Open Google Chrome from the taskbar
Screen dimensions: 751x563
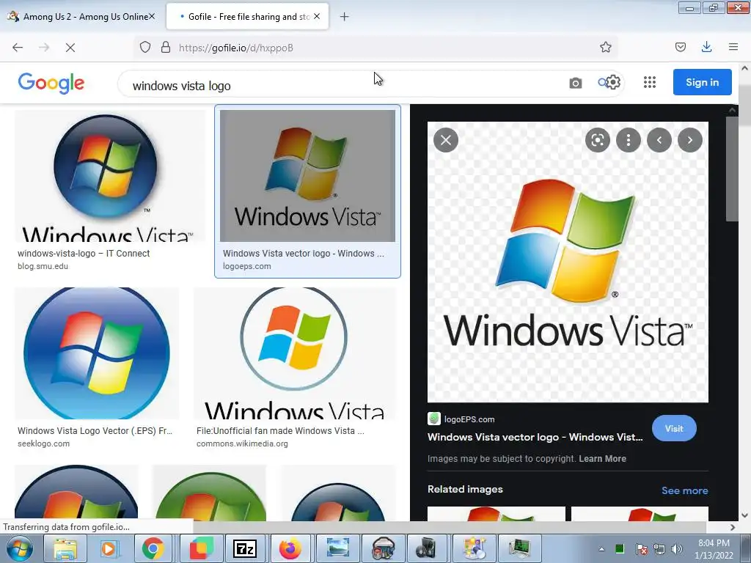pyautogui.click(x=153, y=548)
